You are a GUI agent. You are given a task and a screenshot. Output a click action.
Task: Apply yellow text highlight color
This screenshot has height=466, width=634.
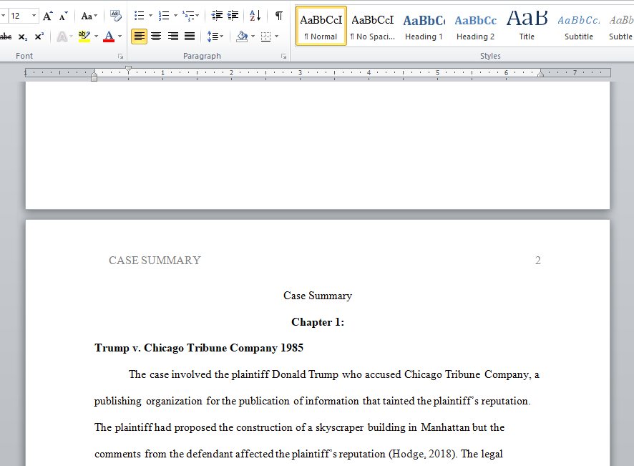coord(84,37)
